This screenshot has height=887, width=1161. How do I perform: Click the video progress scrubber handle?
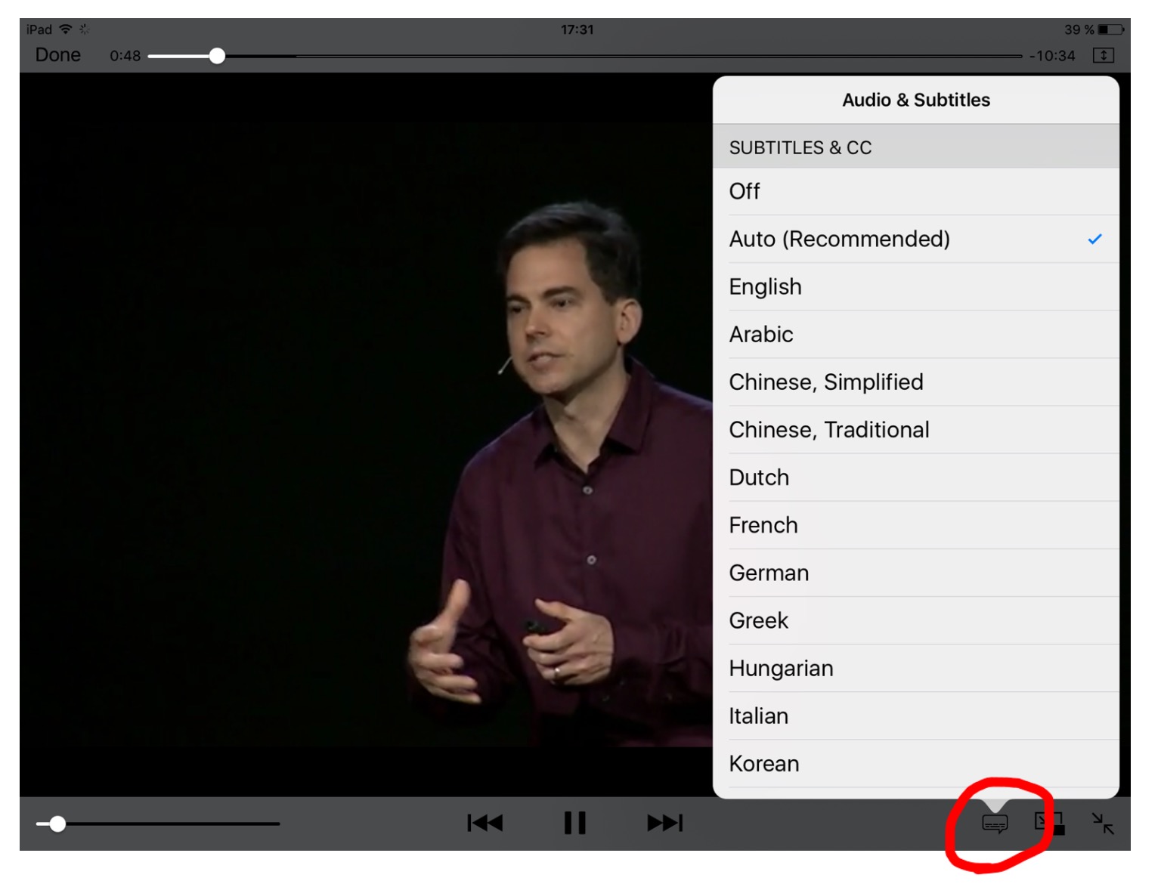(217, 56)
